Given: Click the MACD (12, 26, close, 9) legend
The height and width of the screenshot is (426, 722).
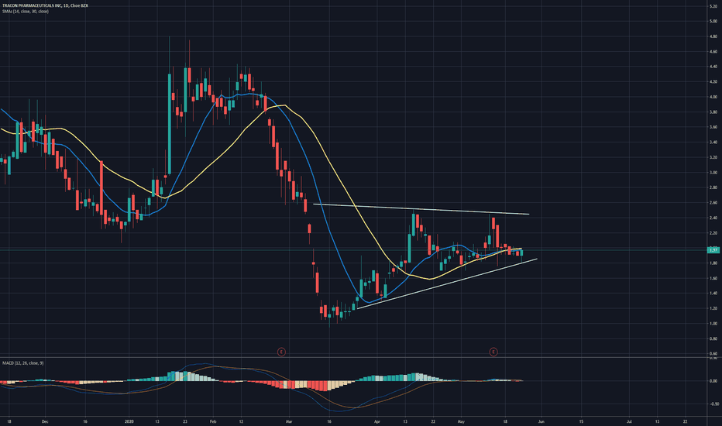Looking at the screenshot, I should pos(23,363).
